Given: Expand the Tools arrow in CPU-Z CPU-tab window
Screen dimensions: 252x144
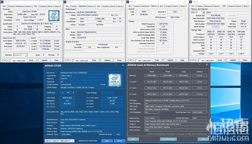Looking at the screenshot, I should tap(37, 60).
